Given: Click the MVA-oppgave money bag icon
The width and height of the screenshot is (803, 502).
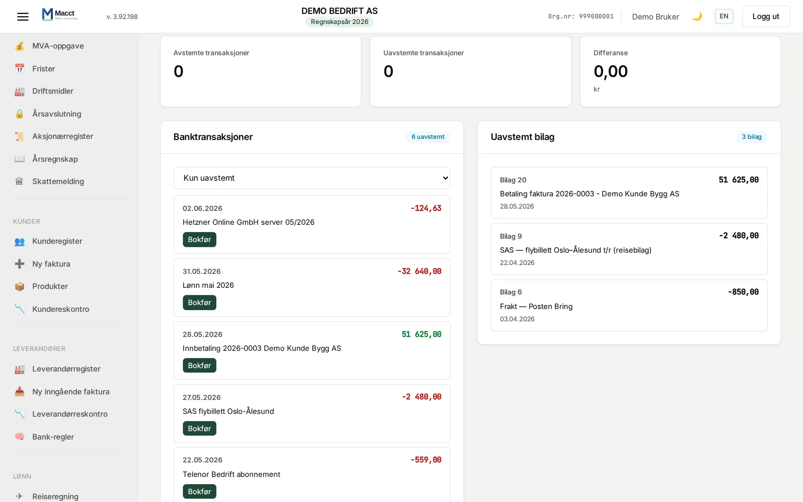Looking at the screenshot, I should coord(20,46).
